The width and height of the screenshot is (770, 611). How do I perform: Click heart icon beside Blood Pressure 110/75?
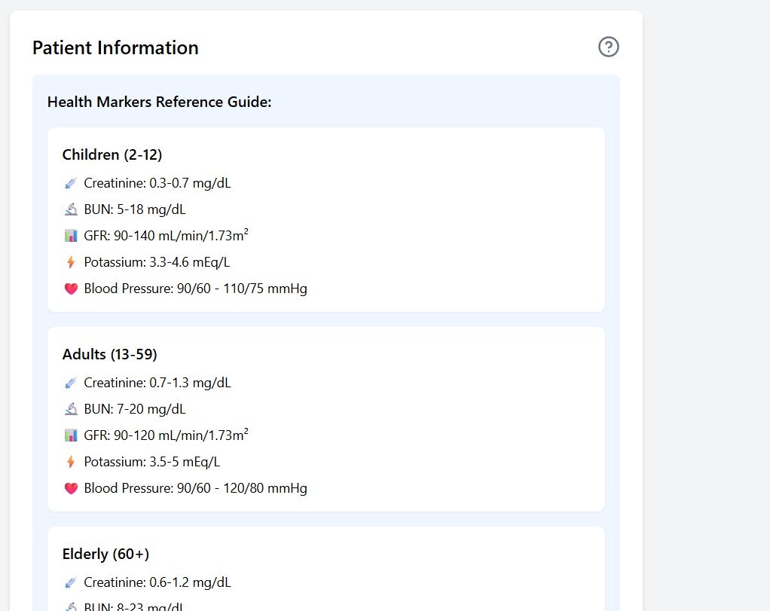[71, 289]
